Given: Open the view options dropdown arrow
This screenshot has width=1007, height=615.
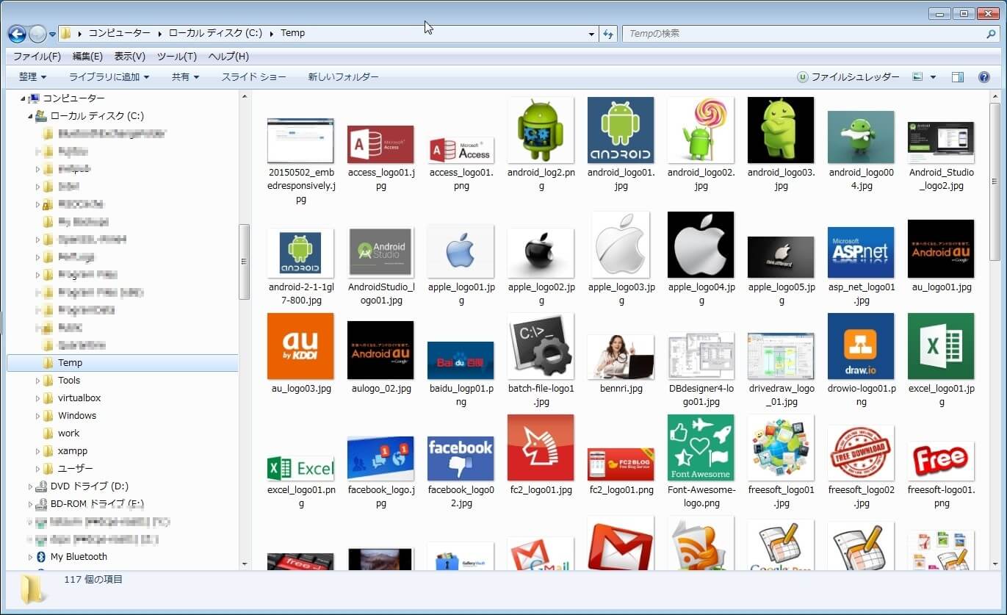Looking at the screenshot, I should click(x=933, y=77).
